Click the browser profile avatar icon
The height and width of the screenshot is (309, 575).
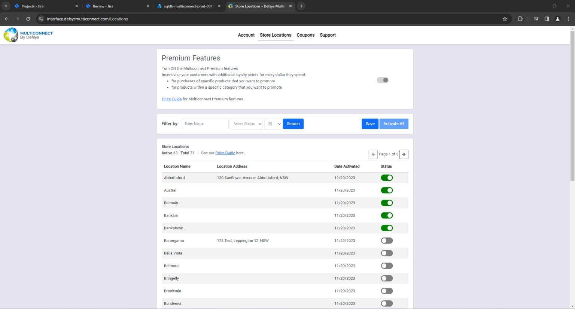point(557,18)
